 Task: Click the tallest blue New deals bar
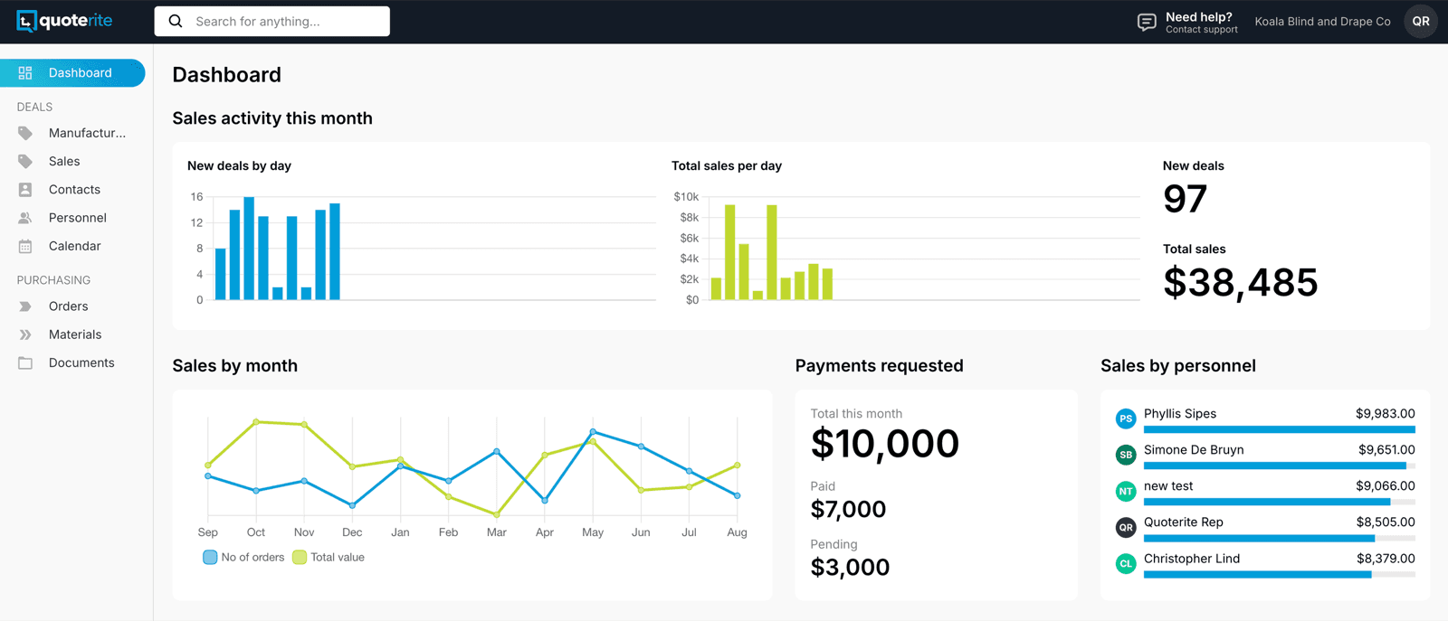click(x=249, y=249)
